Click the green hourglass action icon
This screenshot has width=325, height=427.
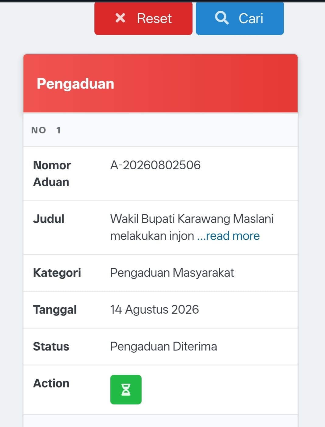coord(126,390)
